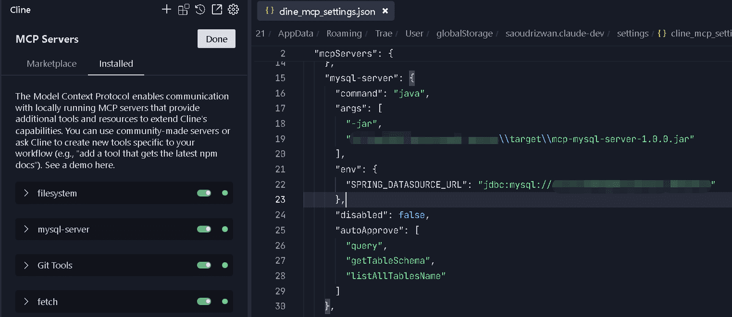The width and height of the screenshot is (732, 317).
Task: Toggle the fetch server switch
Action: point(204,301)
